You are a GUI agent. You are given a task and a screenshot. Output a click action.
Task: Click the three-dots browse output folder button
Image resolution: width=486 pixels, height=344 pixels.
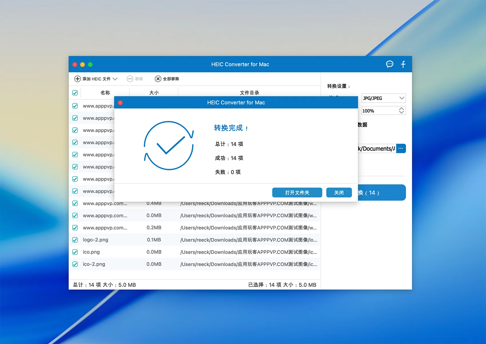pyautogui.click(x=401, y=148)
